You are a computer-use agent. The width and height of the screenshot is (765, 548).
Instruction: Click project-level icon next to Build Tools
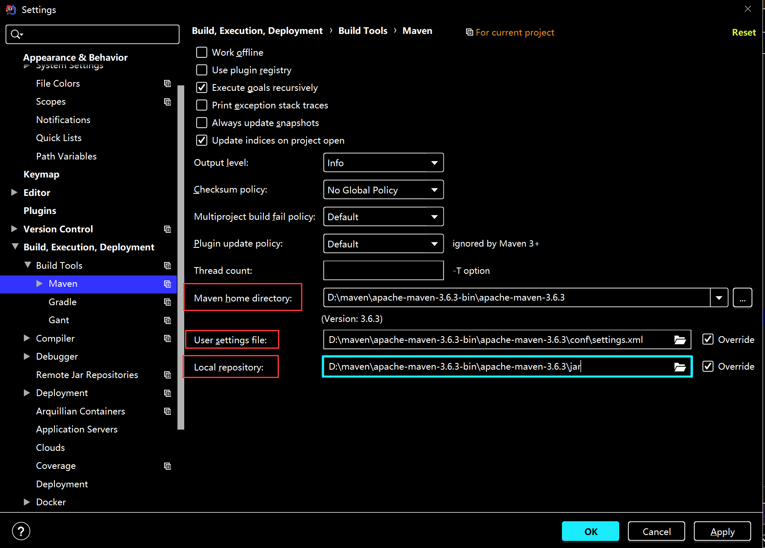click(167, 265)
